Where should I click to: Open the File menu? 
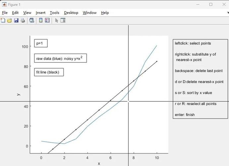pos(5,13)
